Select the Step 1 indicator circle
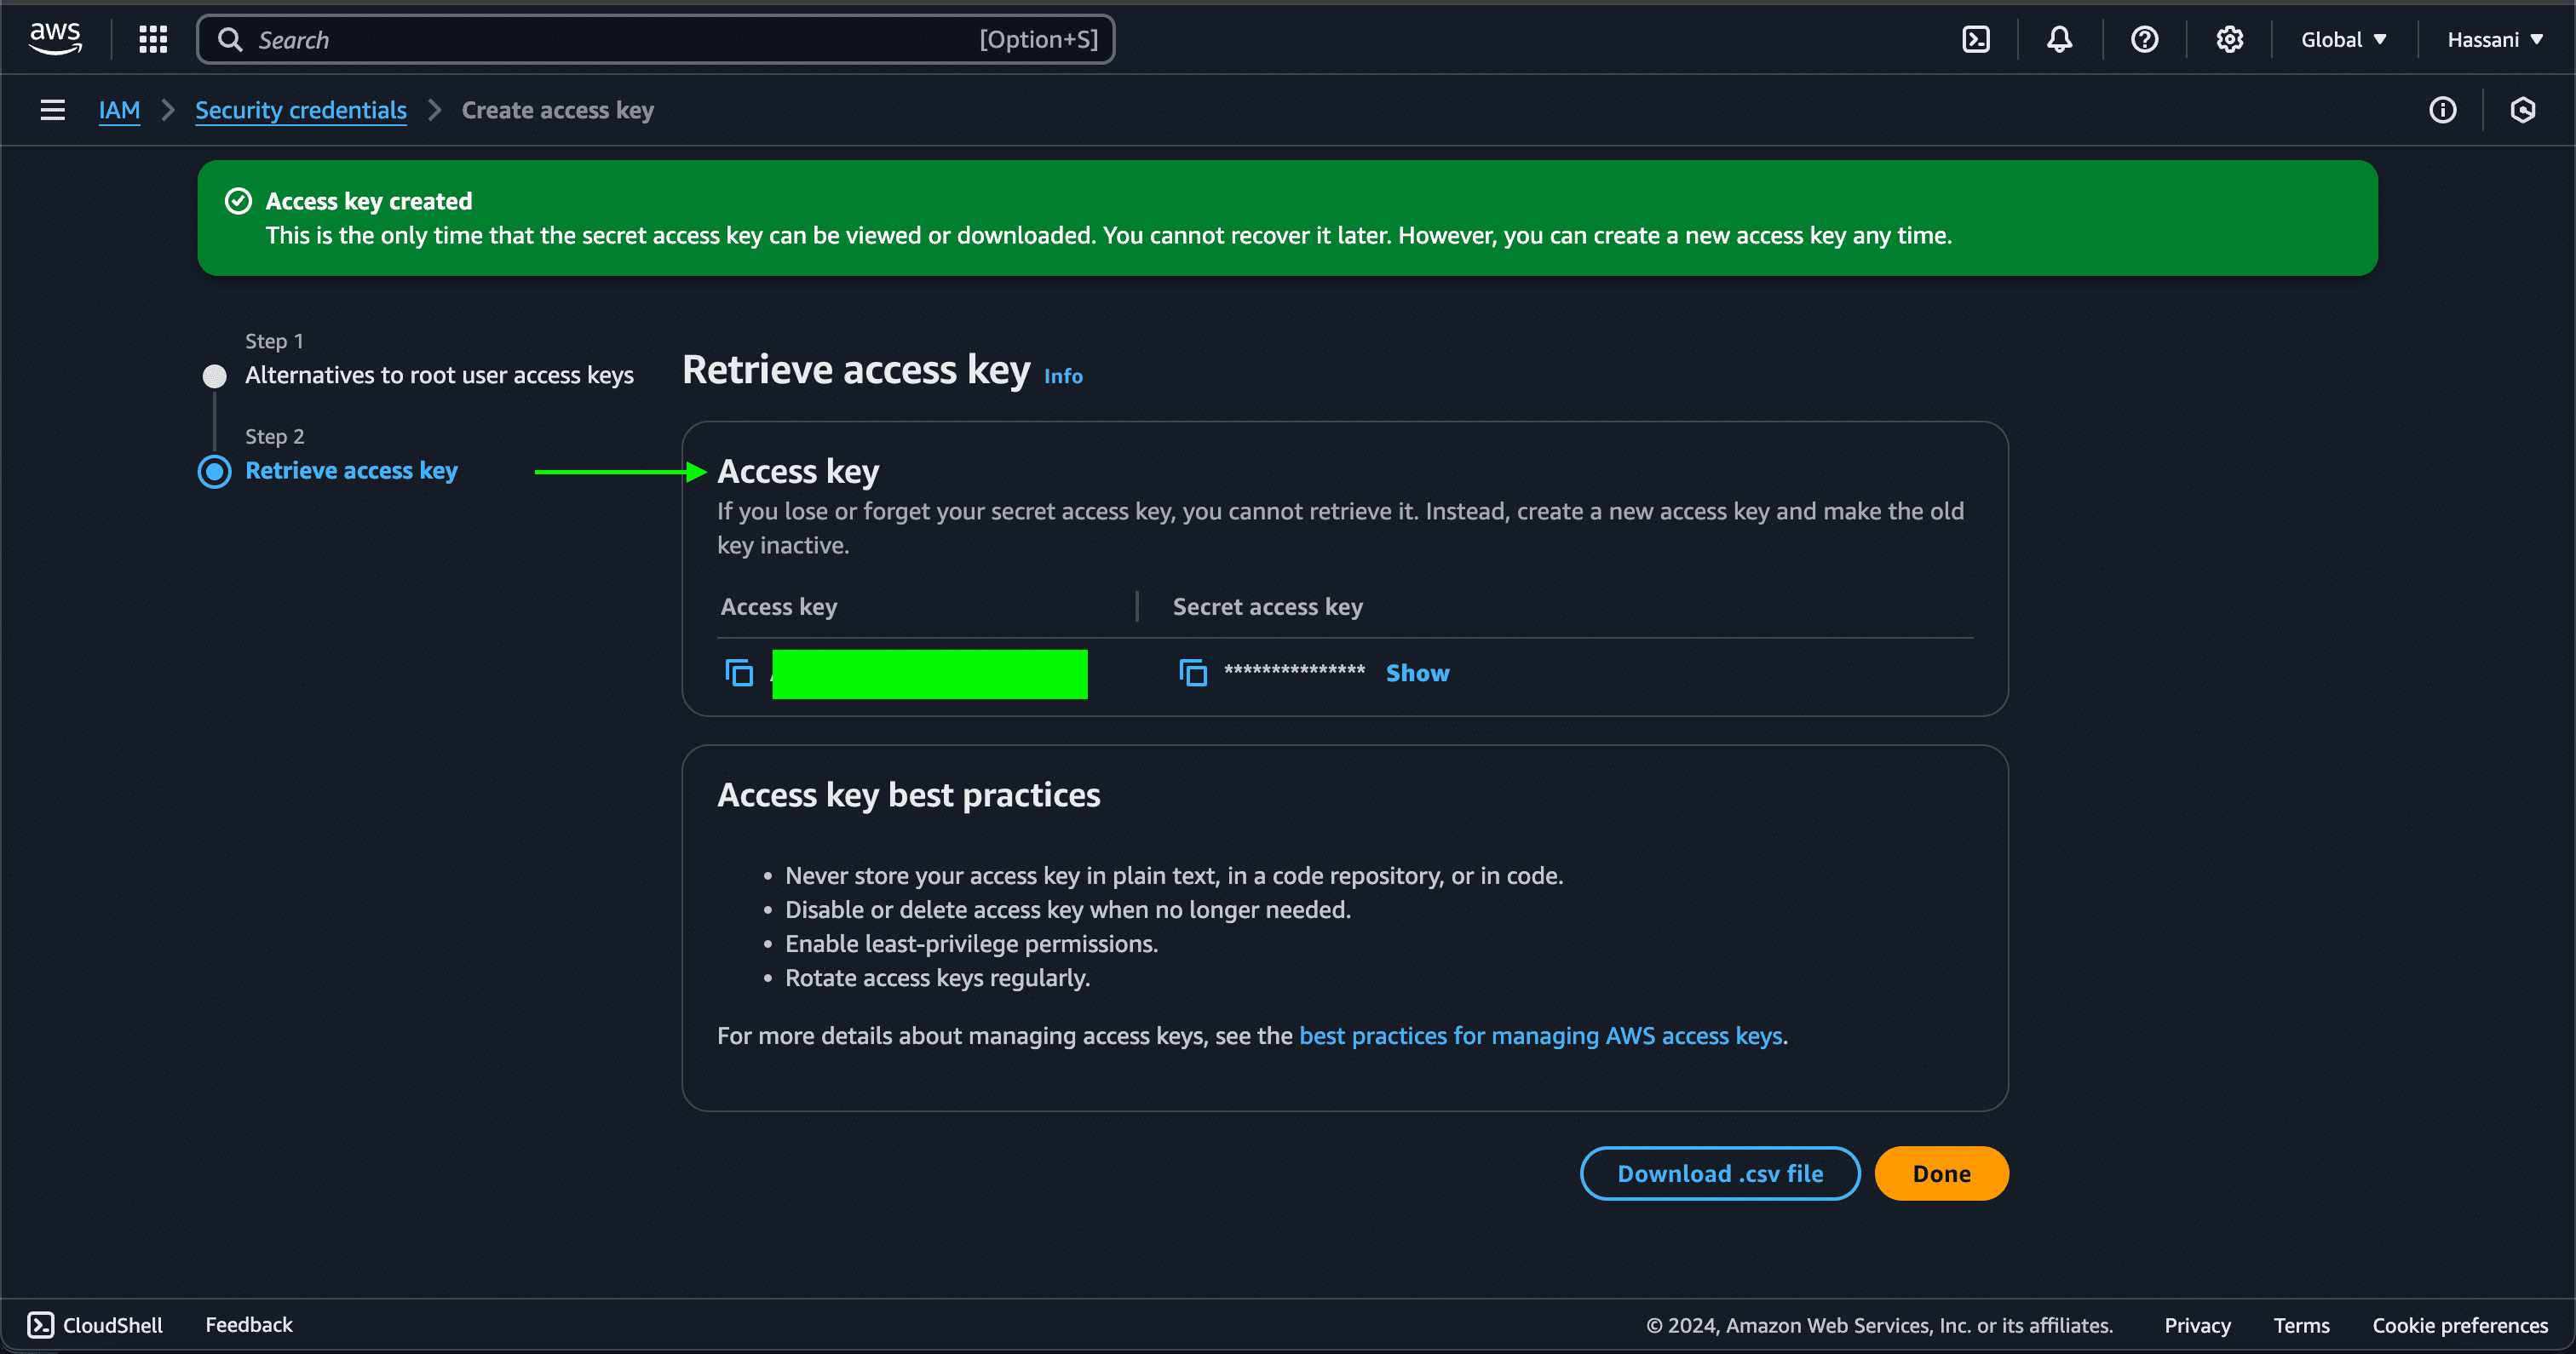 click(x=214, y=376)
